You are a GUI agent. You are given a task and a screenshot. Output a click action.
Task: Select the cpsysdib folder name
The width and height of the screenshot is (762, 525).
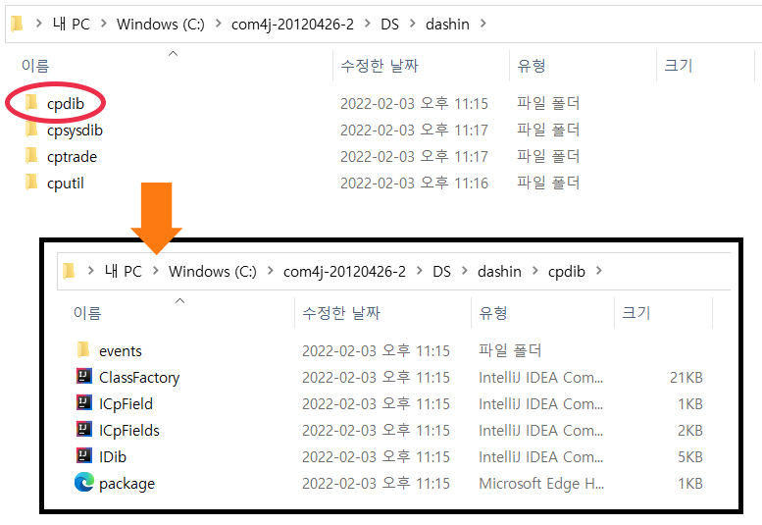coord(75,131)
